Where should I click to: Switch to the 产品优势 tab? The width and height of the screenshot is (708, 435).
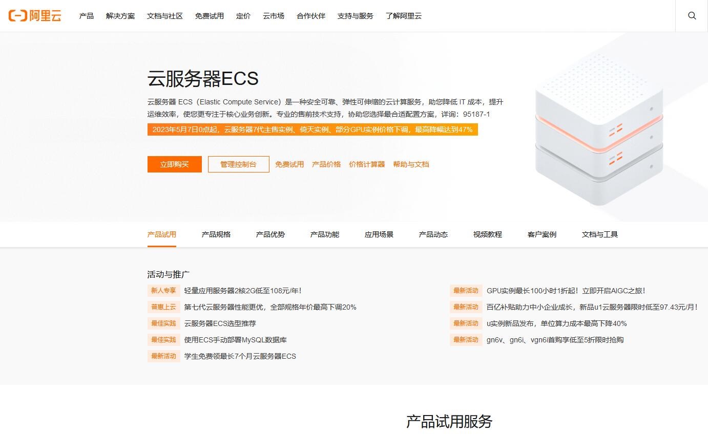point(270,234)
